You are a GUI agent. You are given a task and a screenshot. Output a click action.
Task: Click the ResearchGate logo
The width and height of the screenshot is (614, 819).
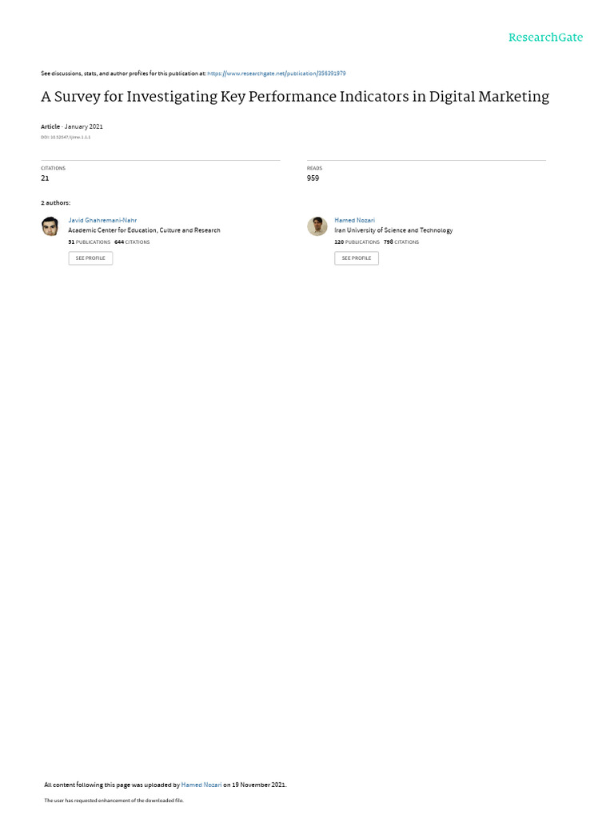pos(545,38)
